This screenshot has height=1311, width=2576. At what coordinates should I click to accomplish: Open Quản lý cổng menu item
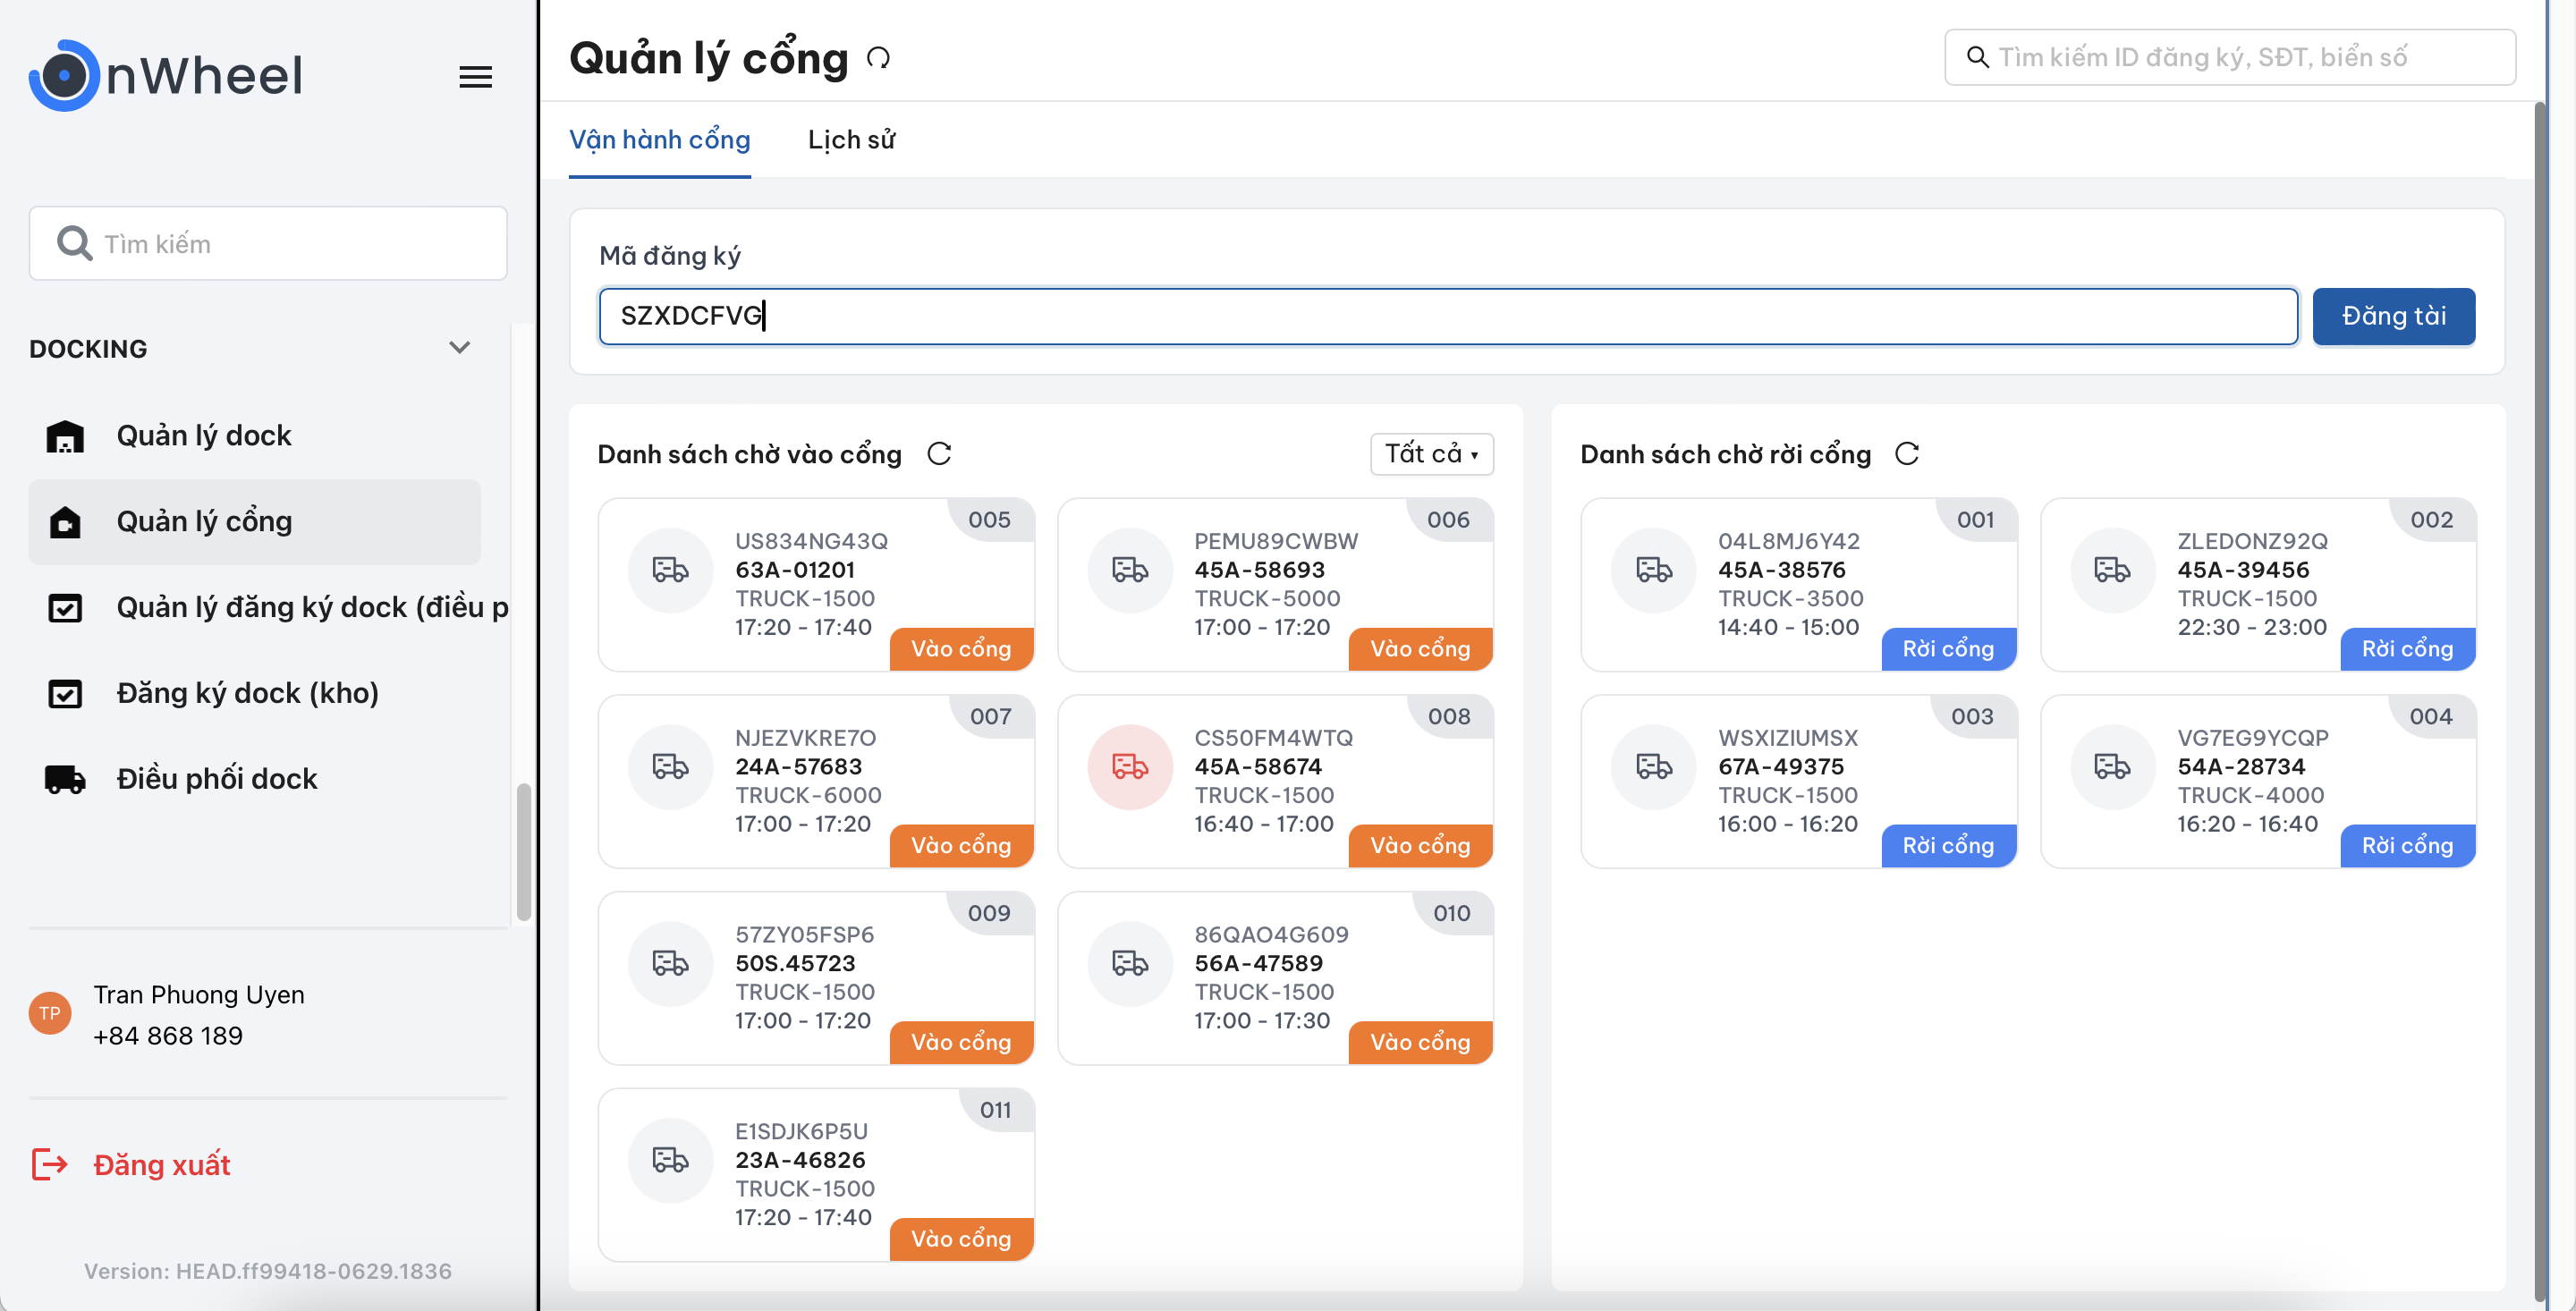point(254,522)
